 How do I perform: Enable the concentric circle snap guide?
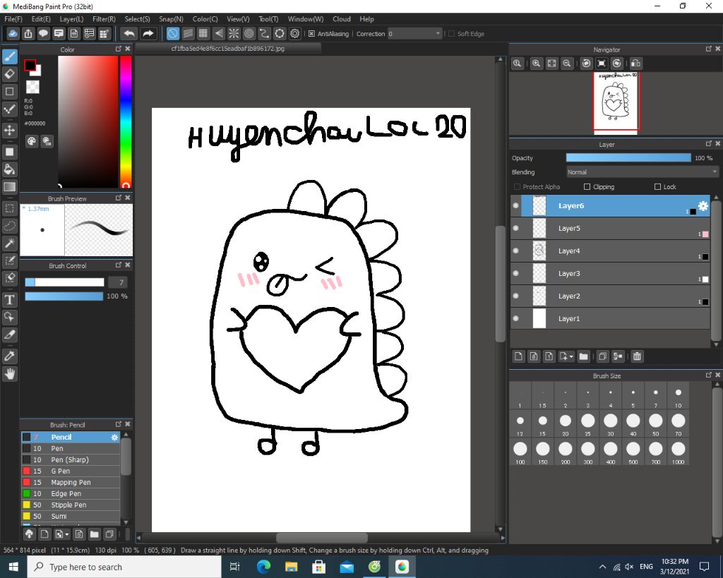[249, 34]
